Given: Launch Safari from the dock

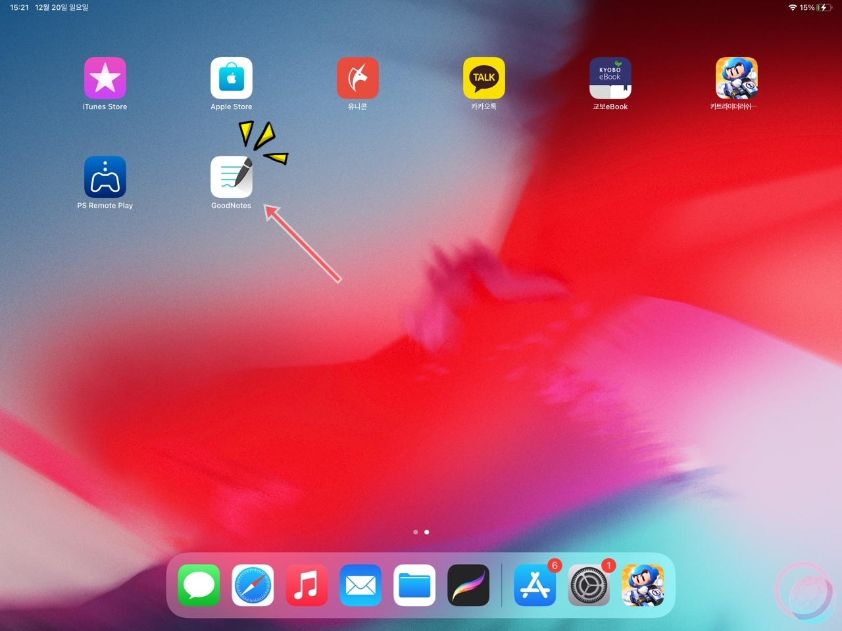Looking at the screenshot, I should click(x=253, y=585).
